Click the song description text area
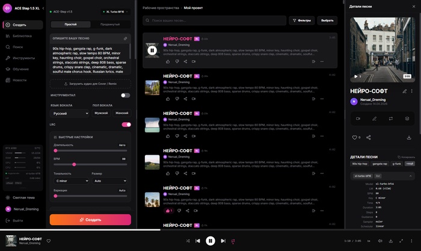 point(90,60)
